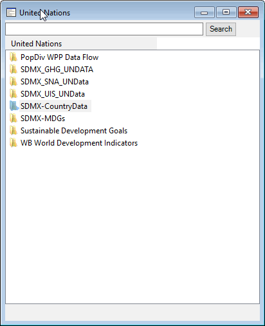Click the Search button
Screen dimensions: 265x326
[221, 29]
